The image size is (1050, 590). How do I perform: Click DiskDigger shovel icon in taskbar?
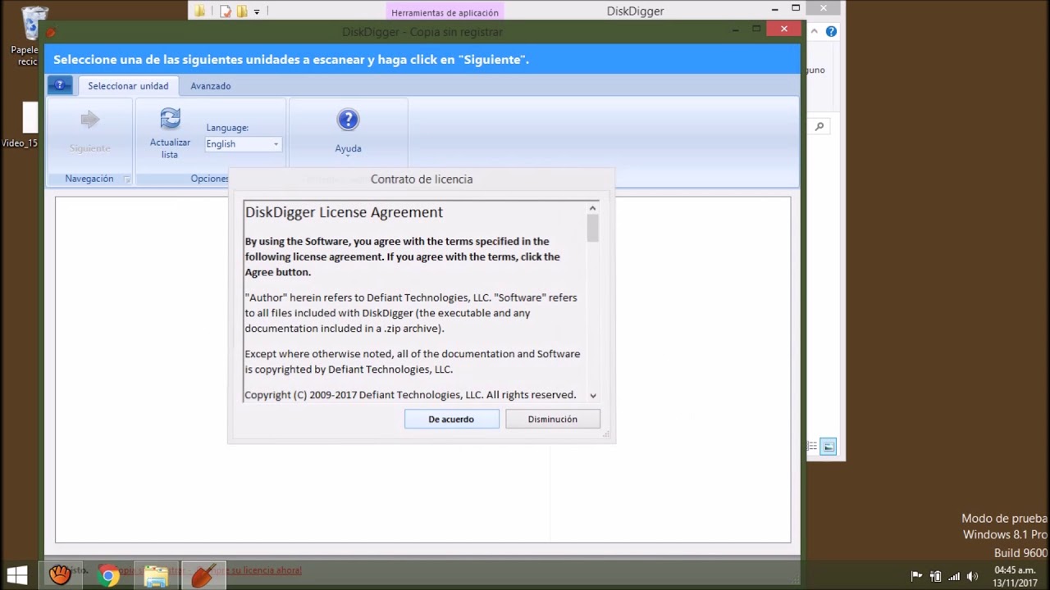click(x=203, y=576)
